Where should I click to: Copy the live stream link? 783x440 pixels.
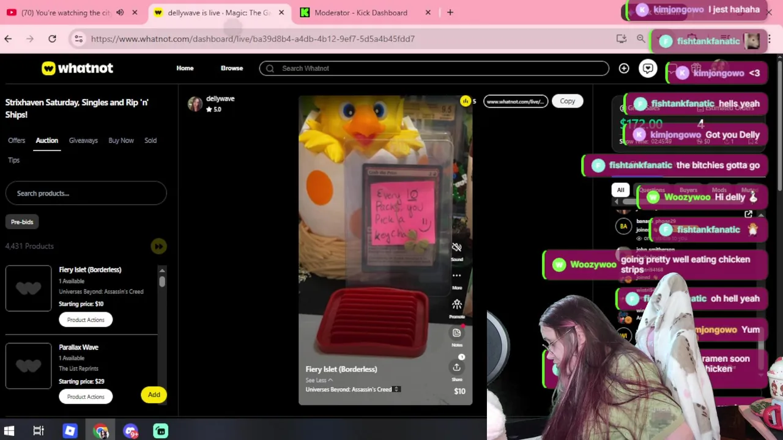567,101
